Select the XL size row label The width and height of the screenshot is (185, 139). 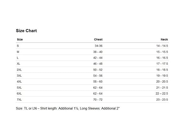pyautogui.click(x=19, y=64)
